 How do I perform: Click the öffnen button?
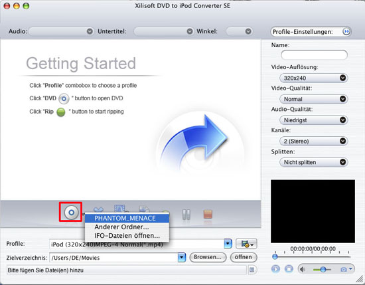point(244,257)
